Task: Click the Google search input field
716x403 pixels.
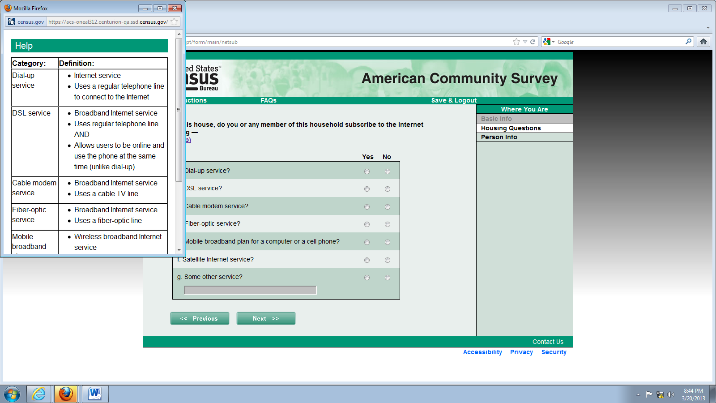Action: [x=620, y=42]
